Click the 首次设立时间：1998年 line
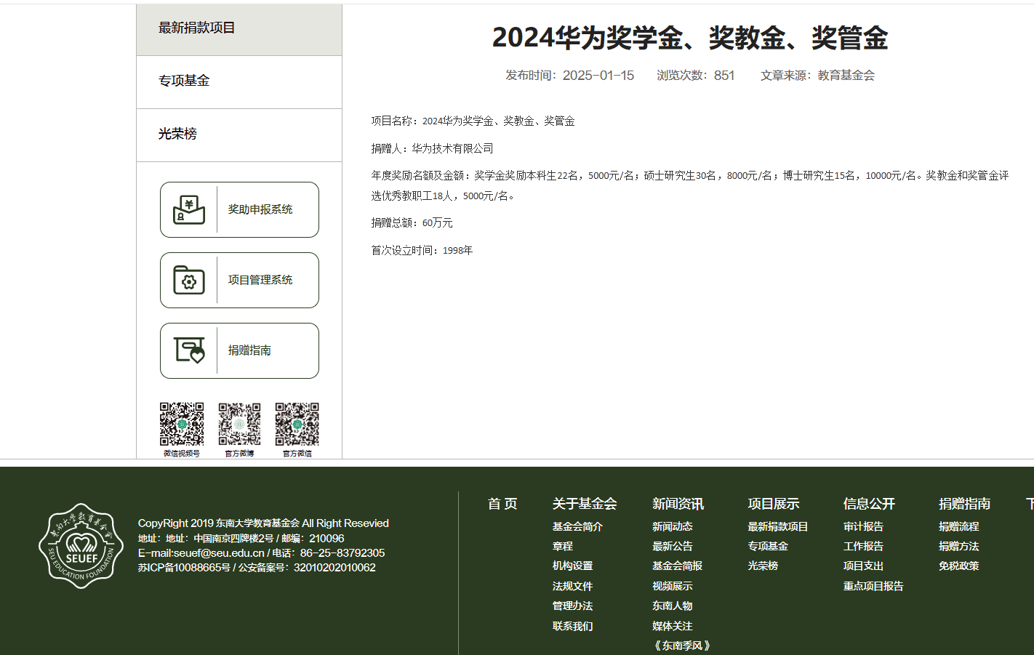 422,250
